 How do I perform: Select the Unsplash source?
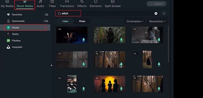tap(25, 47)
